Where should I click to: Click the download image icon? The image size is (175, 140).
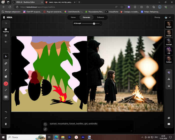(169, 79)
